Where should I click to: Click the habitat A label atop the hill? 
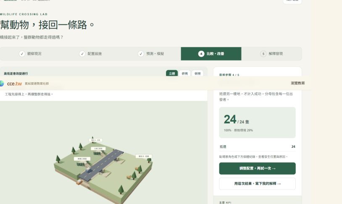[x=95, y=140]
